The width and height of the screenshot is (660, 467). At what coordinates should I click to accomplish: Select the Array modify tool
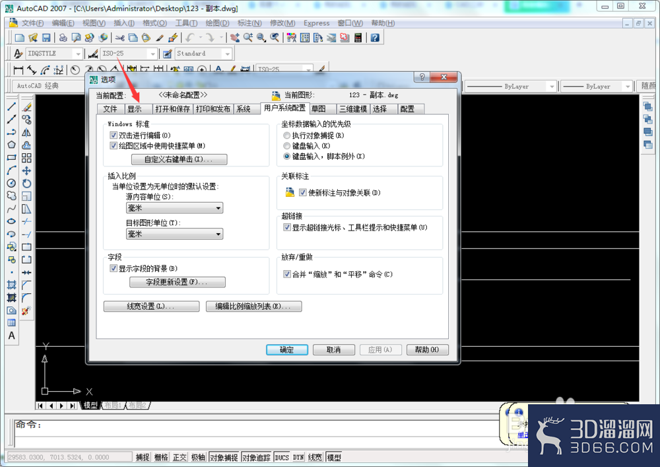coord(26,157)
